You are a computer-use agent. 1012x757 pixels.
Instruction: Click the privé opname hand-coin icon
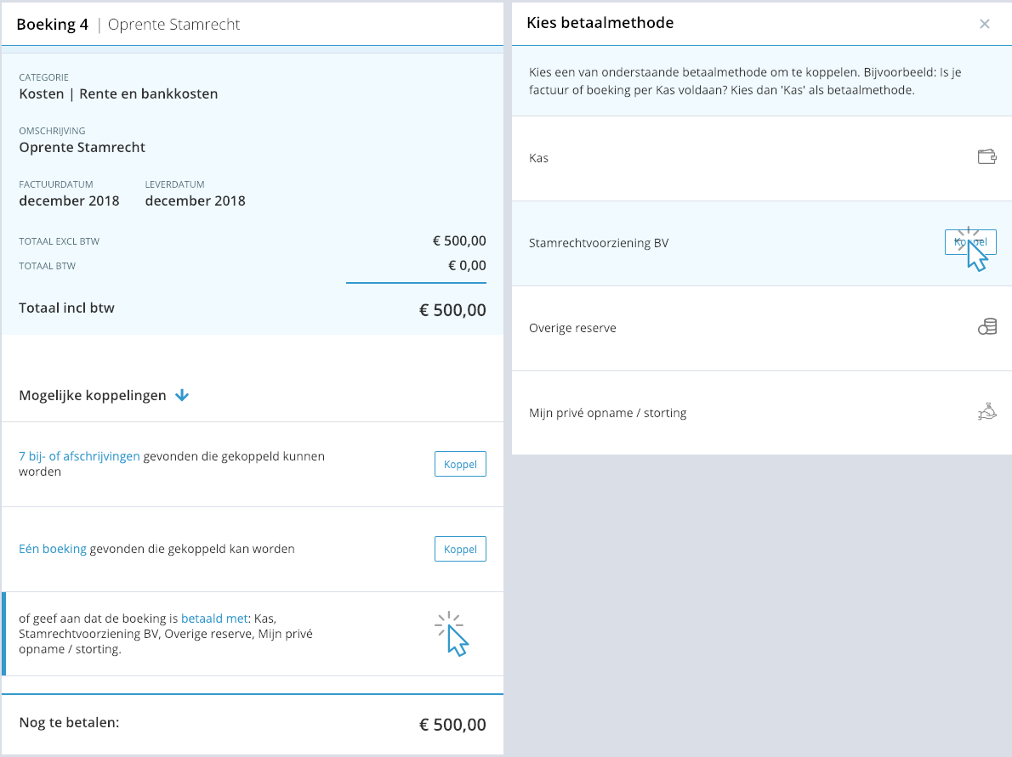click(987, 411)
